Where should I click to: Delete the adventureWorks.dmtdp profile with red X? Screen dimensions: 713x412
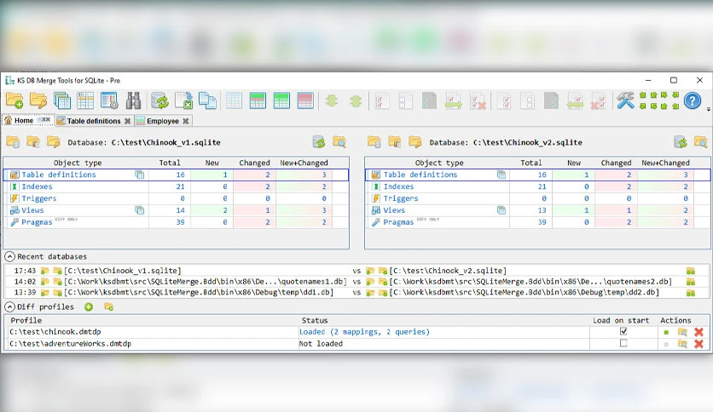[x=699, y=344]
